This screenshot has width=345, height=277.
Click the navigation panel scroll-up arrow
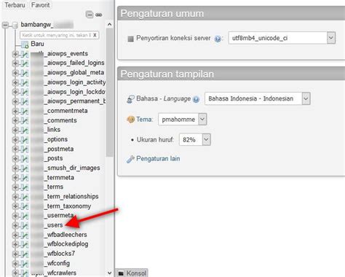[109, 25]
